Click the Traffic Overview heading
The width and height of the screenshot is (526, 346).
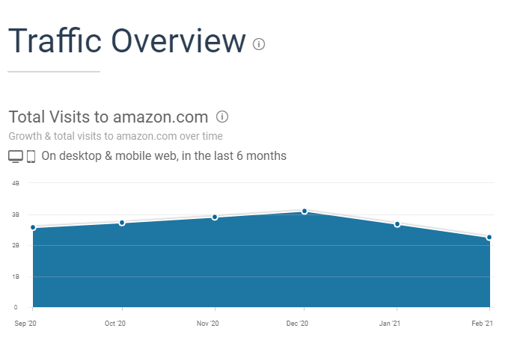click(126, 41)
